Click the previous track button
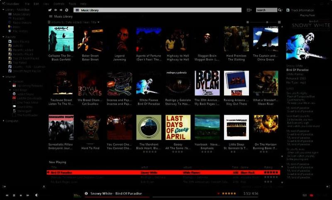 tap(7, 195)
